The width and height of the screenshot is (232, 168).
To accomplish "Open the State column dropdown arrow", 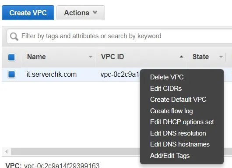I will [221, 57].
